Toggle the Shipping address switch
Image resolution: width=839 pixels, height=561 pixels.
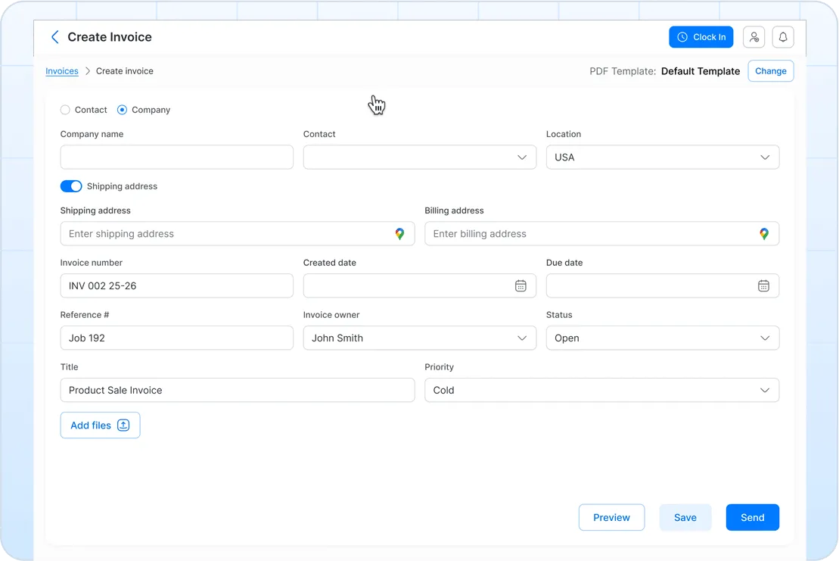tap(71, 186)
